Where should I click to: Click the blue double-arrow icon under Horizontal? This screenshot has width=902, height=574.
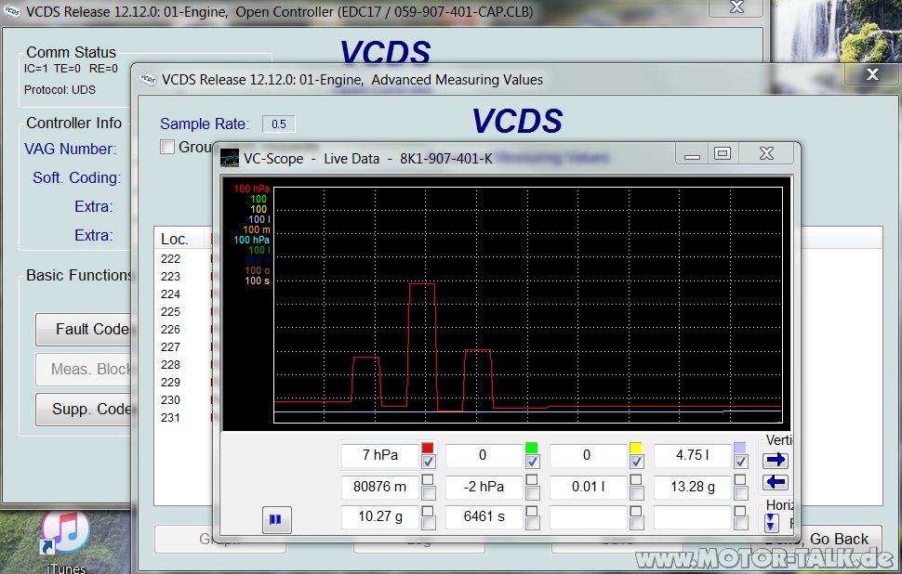(x=772, y=522)
